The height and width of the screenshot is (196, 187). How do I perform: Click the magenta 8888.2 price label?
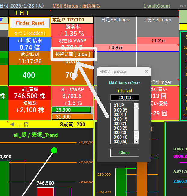[x=180, y=156]
